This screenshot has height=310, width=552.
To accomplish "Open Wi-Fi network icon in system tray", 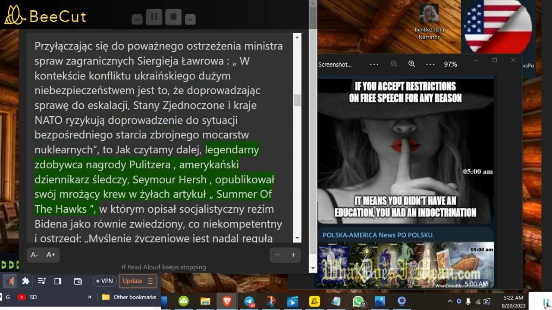I will click(x=478, y=301).
